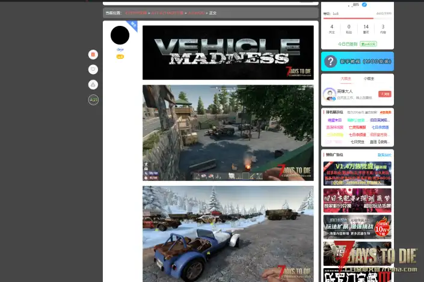Click the orange link right of 排名展示位 header
Viewport: 424px width, 282px height.
(386, 112)
